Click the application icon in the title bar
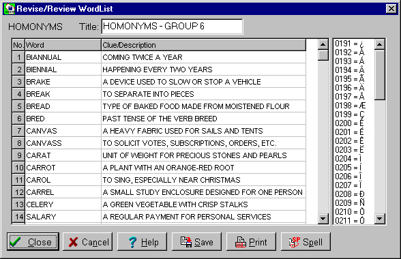 tap(10, 9)
